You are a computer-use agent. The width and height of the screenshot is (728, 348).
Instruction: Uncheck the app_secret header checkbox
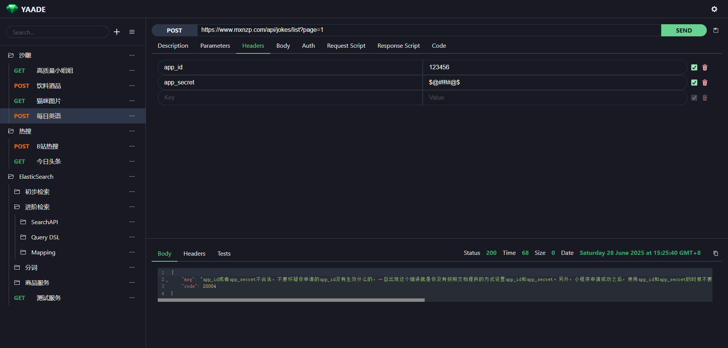pyautogui.click(x=694, y=83)
